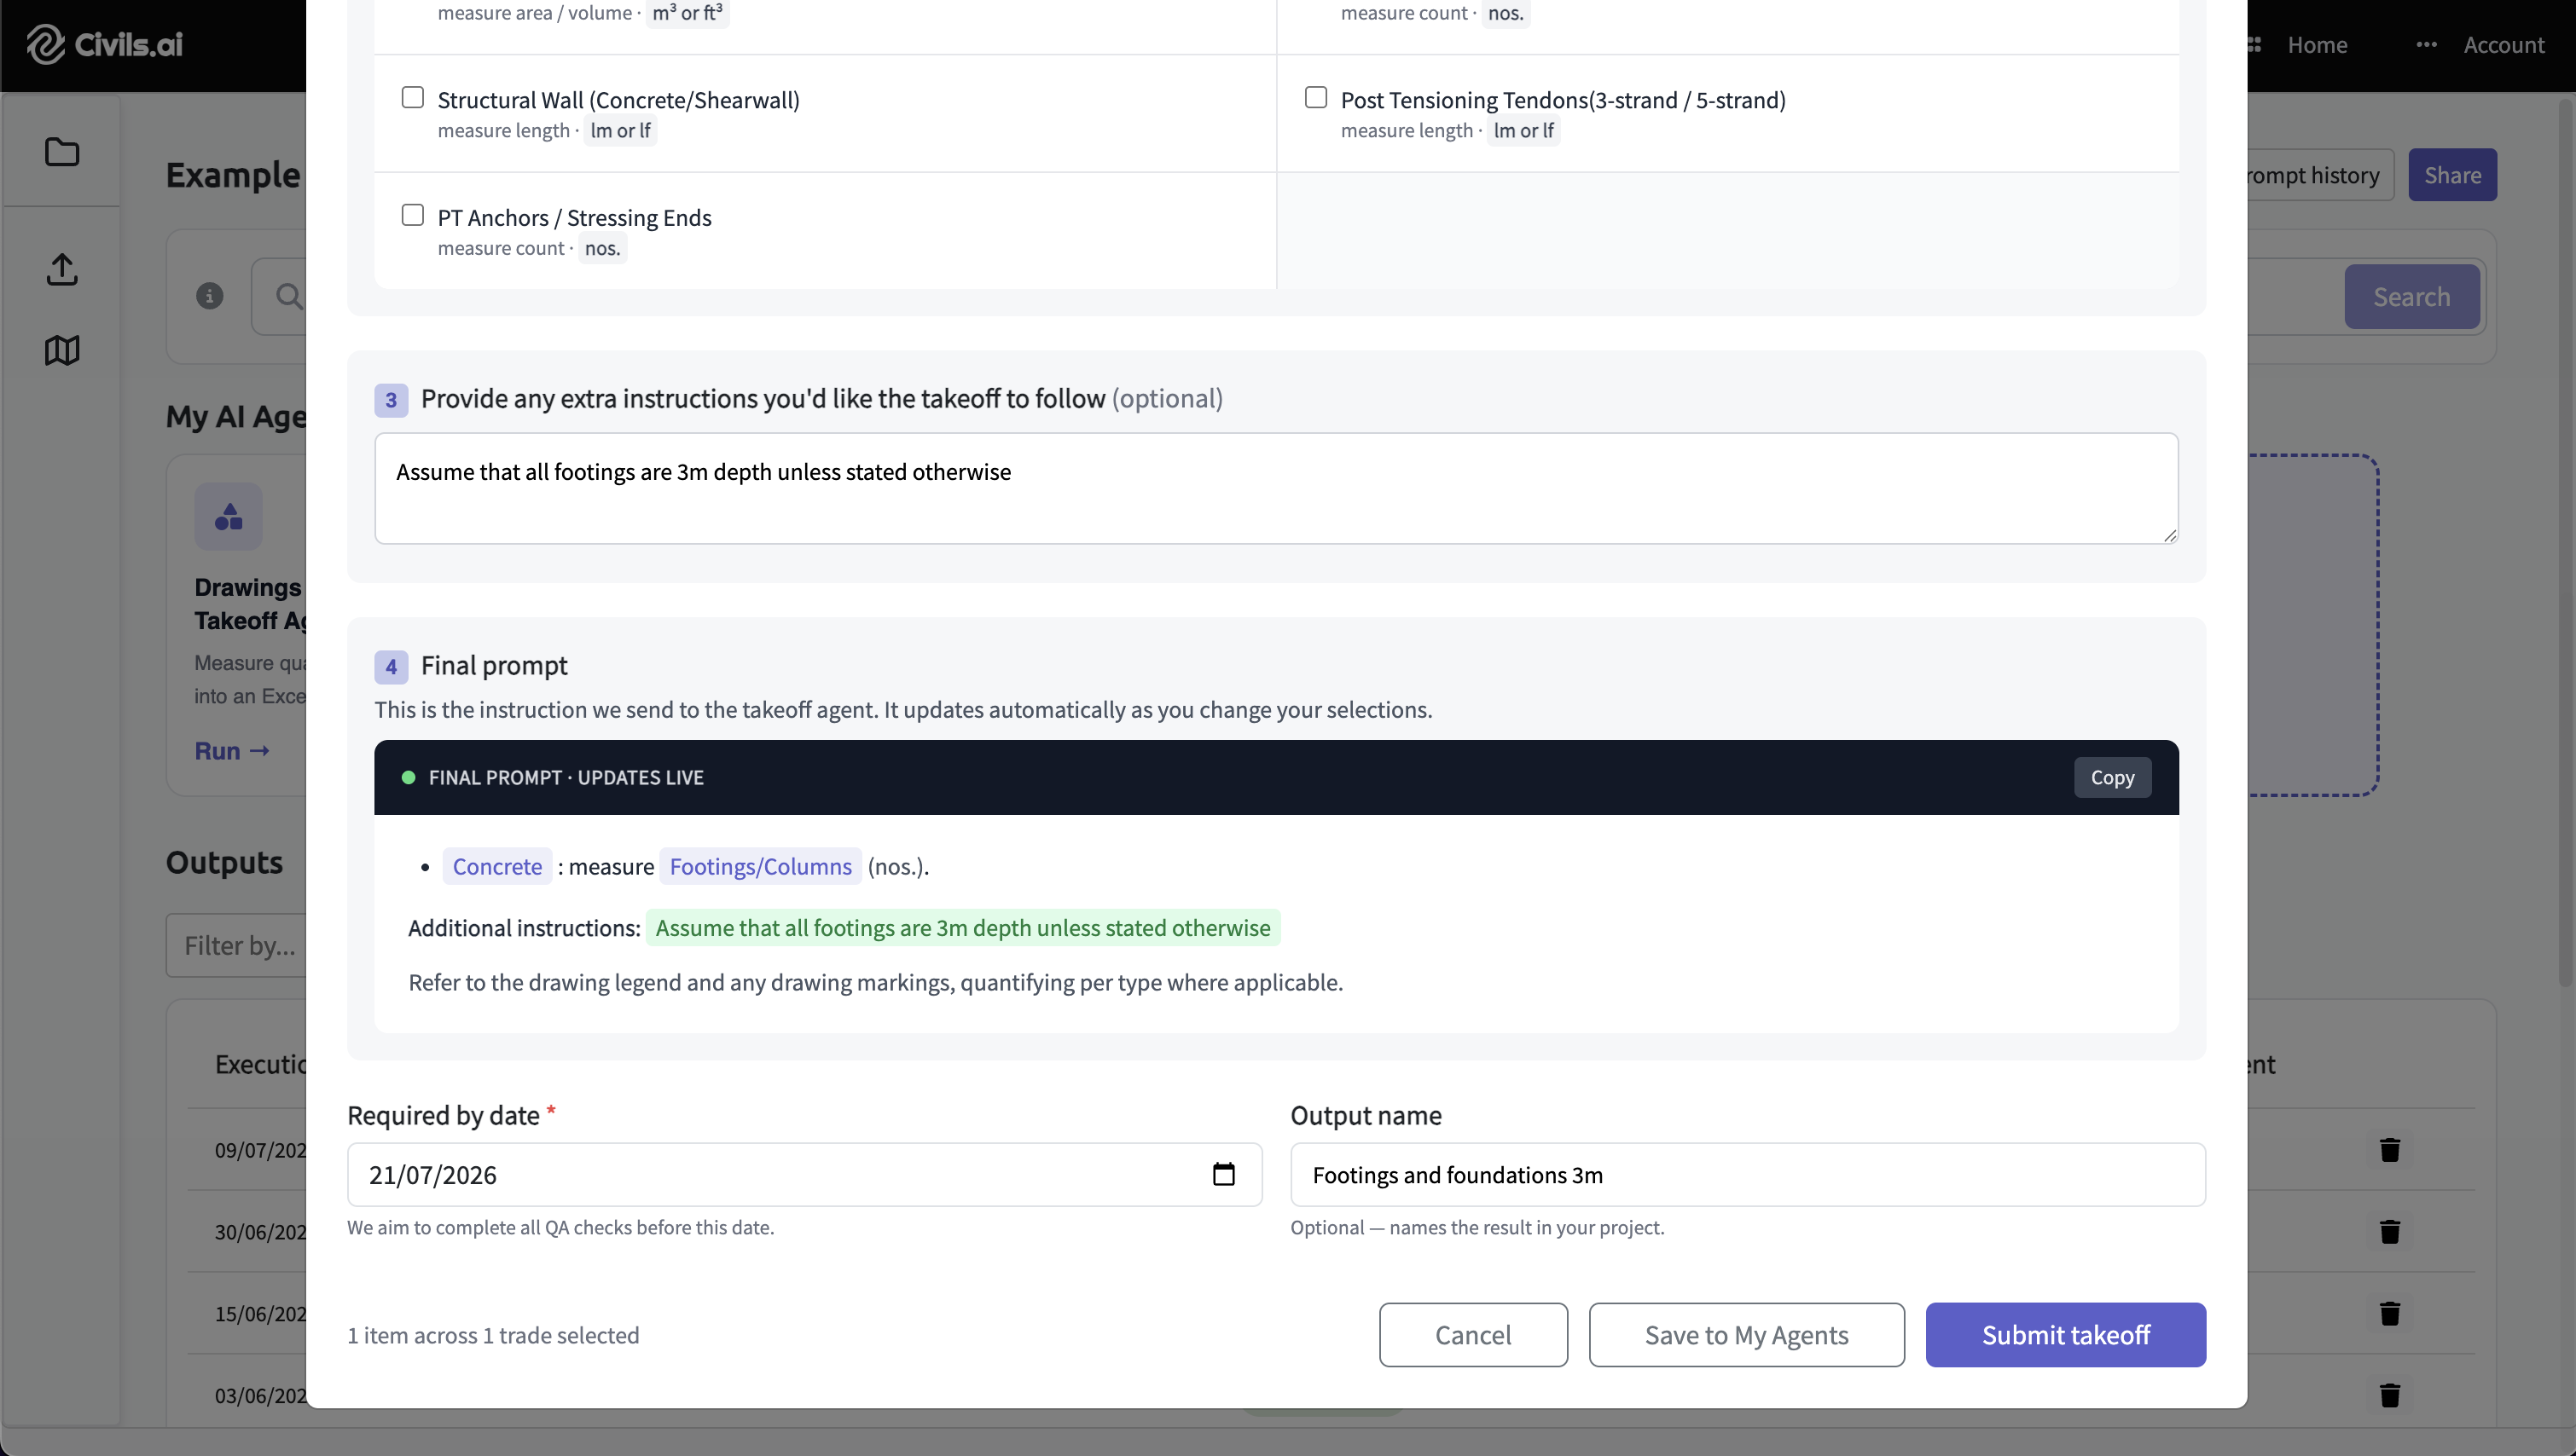Open Account in top navigation

pos(2503,44)
